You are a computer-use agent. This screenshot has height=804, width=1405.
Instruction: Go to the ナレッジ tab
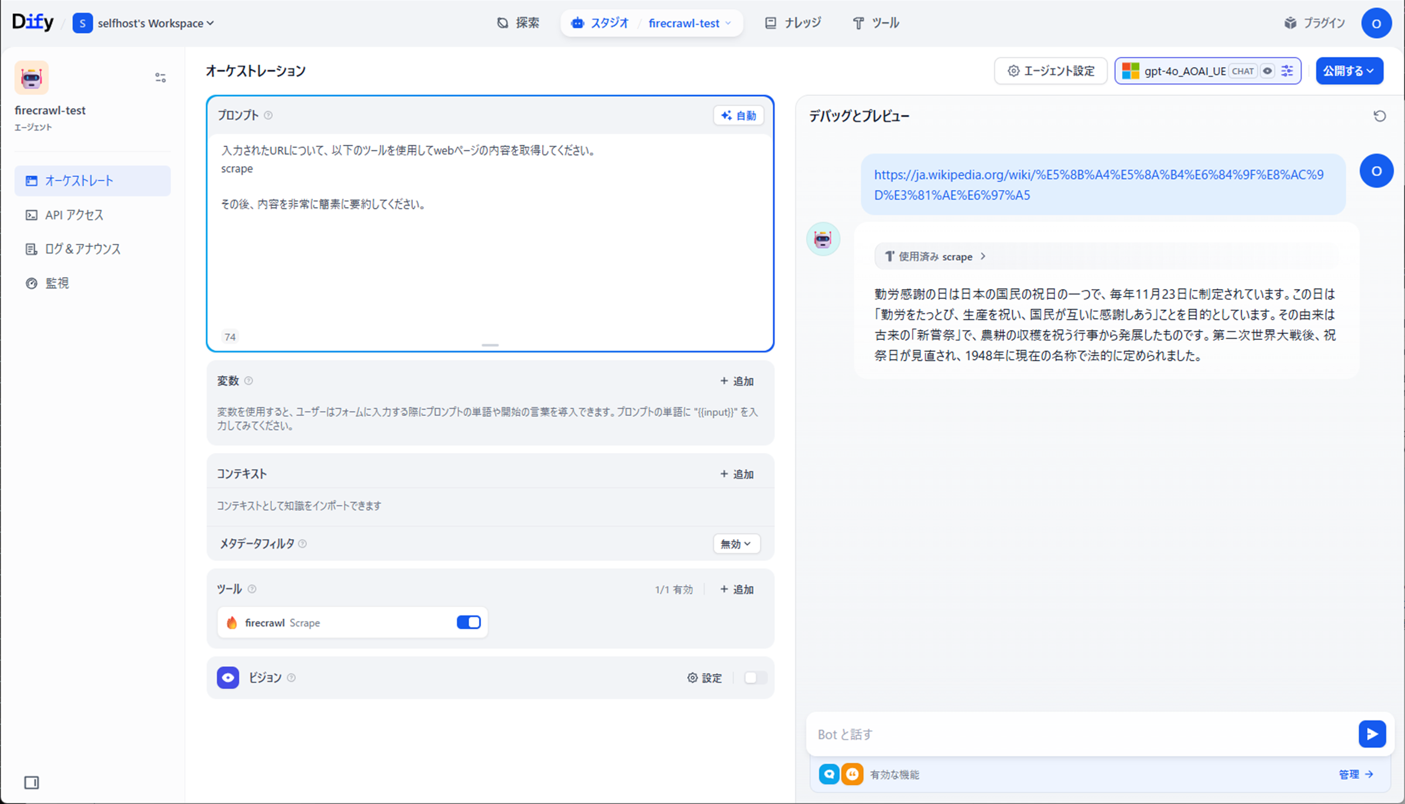tap(793, 23)
